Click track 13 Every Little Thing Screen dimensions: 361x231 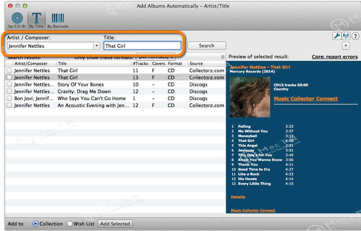coord(254,184)
